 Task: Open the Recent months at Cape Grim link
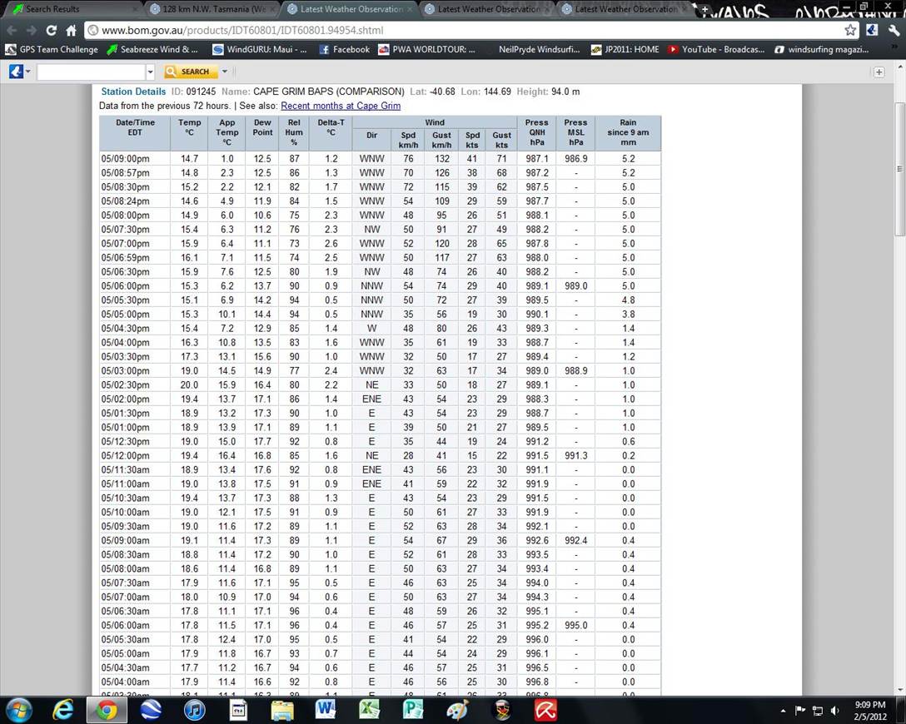point(341,106)
